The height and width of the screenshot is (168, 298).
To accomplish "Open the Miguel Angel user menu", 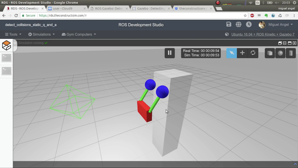I will 280,25.
